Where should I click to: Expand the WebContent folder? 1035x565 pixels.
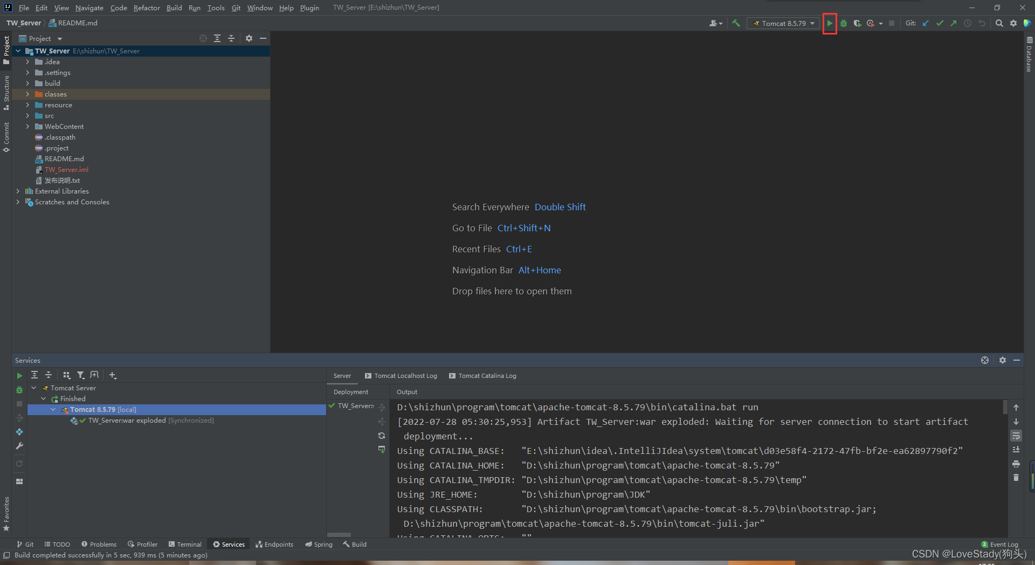point(27,127)
